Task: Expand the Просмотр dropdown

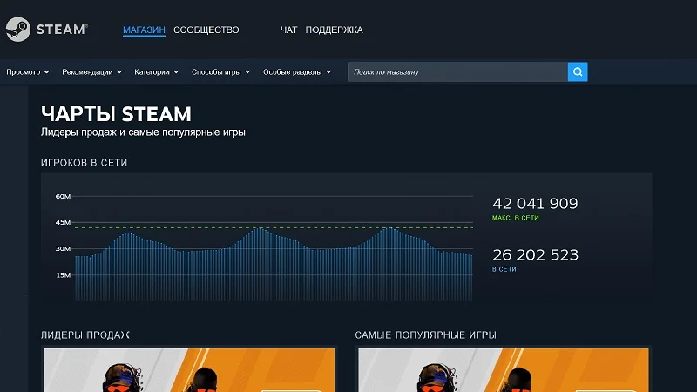Action: (x=28, y=72)
